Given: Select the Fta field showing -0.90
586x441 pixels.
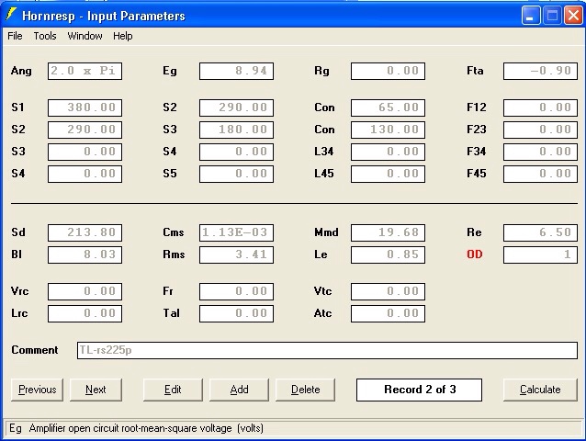Looking at the screenshot, I should point(540,71).
